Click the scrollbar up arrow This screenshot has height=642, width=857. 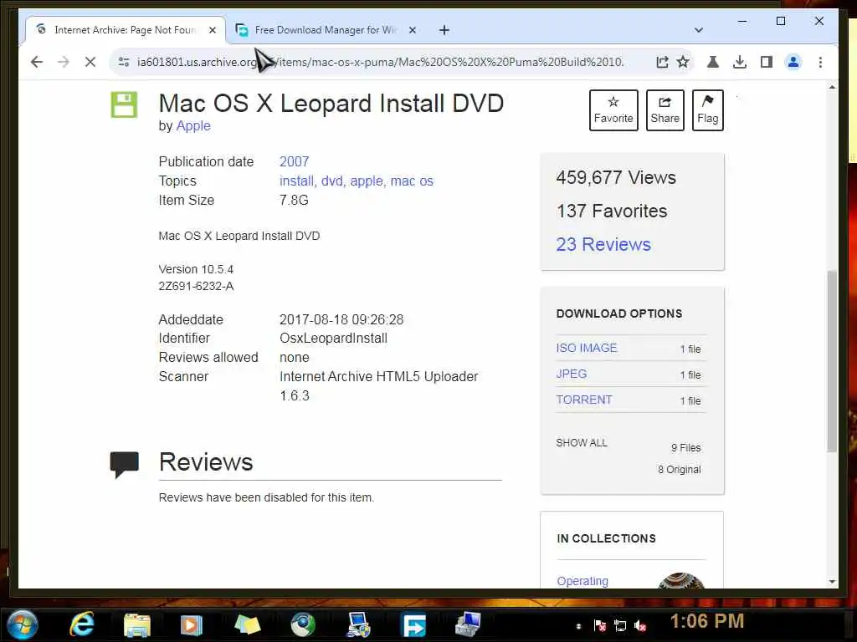(x=832, y=87)
